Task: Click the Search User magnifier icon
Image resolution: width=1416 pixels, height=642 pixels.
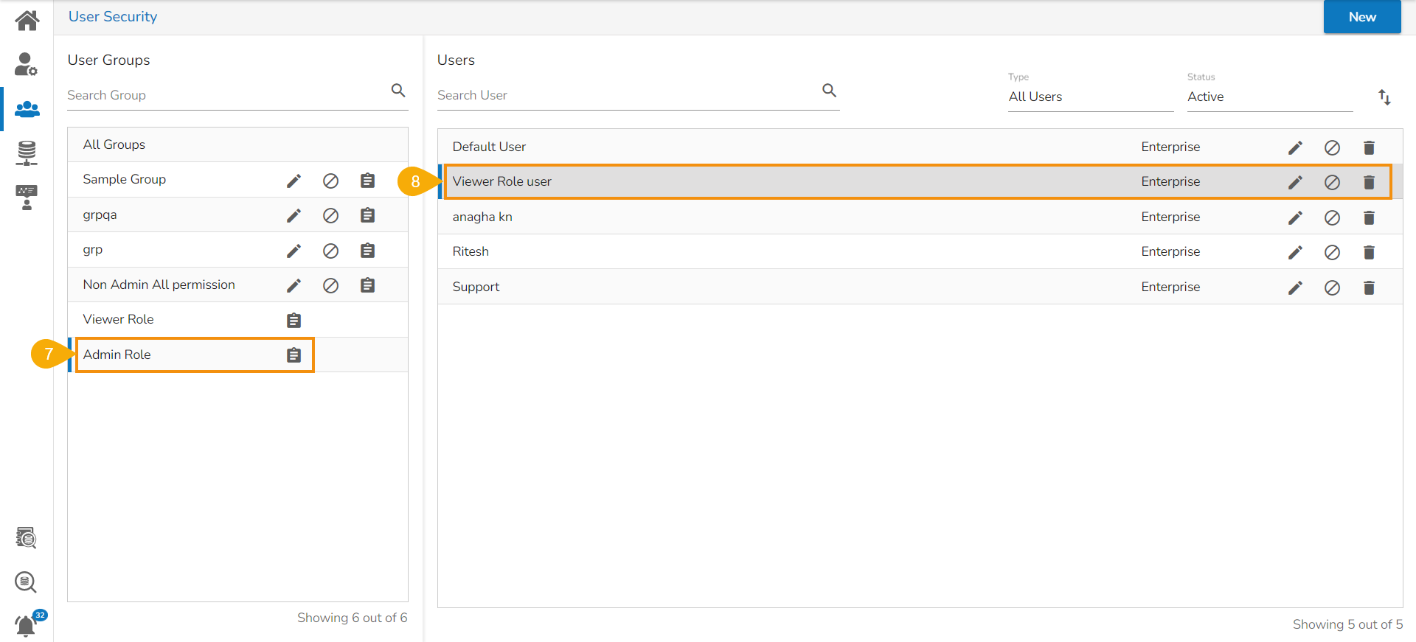Action: (x=829, y=91)
